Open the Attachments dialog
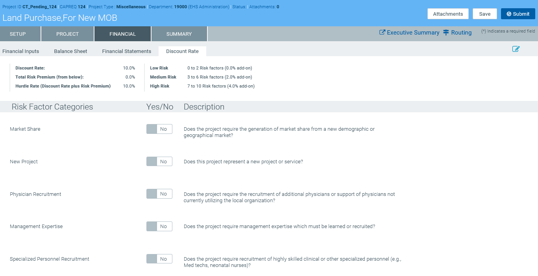Image resolution: width=538 pixels, height=276 pixels. [x=447, y=14]
